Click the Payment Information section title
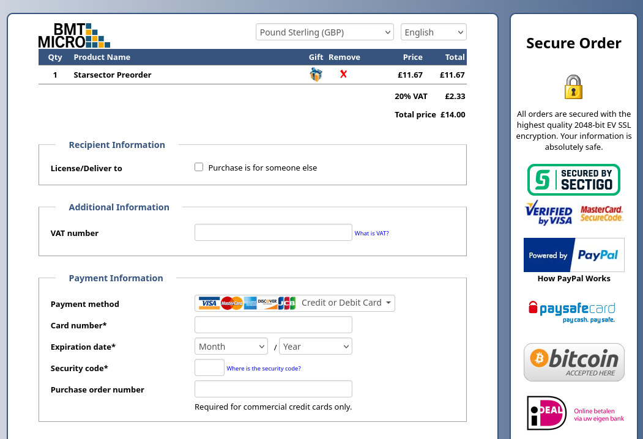 tap(116, 278)
